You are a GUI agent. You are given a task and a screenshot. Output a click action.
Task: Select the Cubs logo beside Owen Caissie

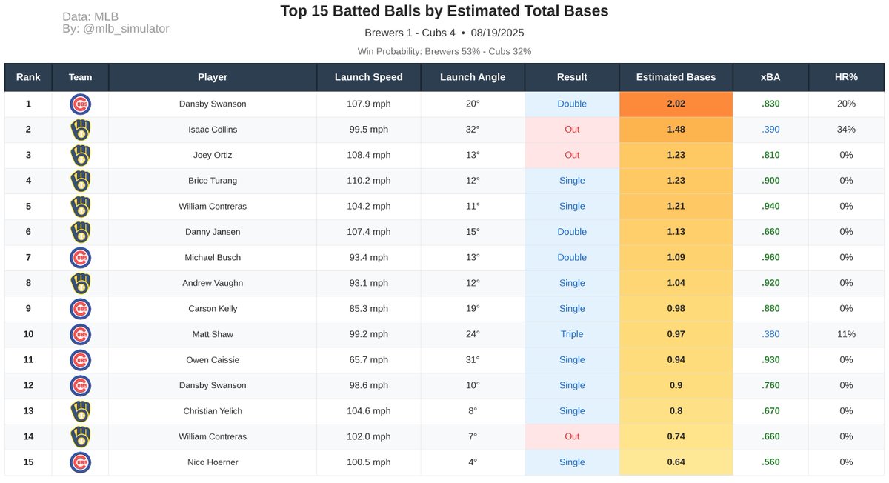80,359
